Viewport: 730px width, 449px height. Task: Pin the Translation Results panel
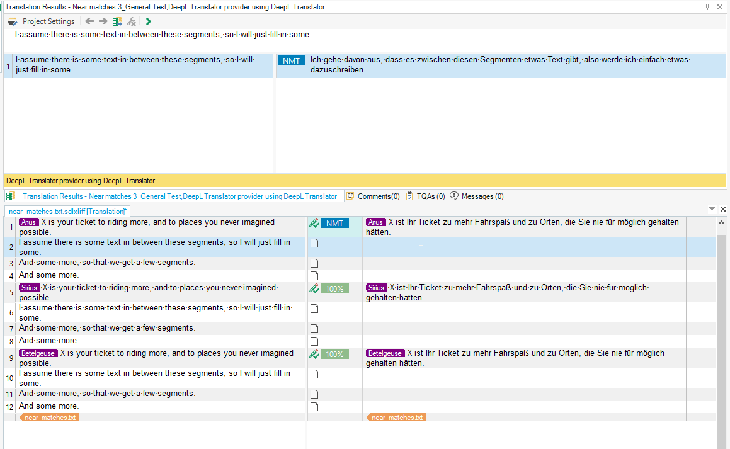click(707, 6)
